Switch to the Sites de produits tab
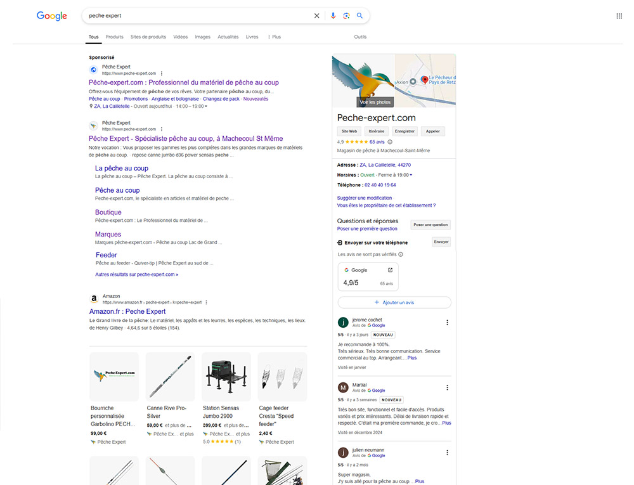Viewport: 634px width, 485px height. tap(148, 37)
